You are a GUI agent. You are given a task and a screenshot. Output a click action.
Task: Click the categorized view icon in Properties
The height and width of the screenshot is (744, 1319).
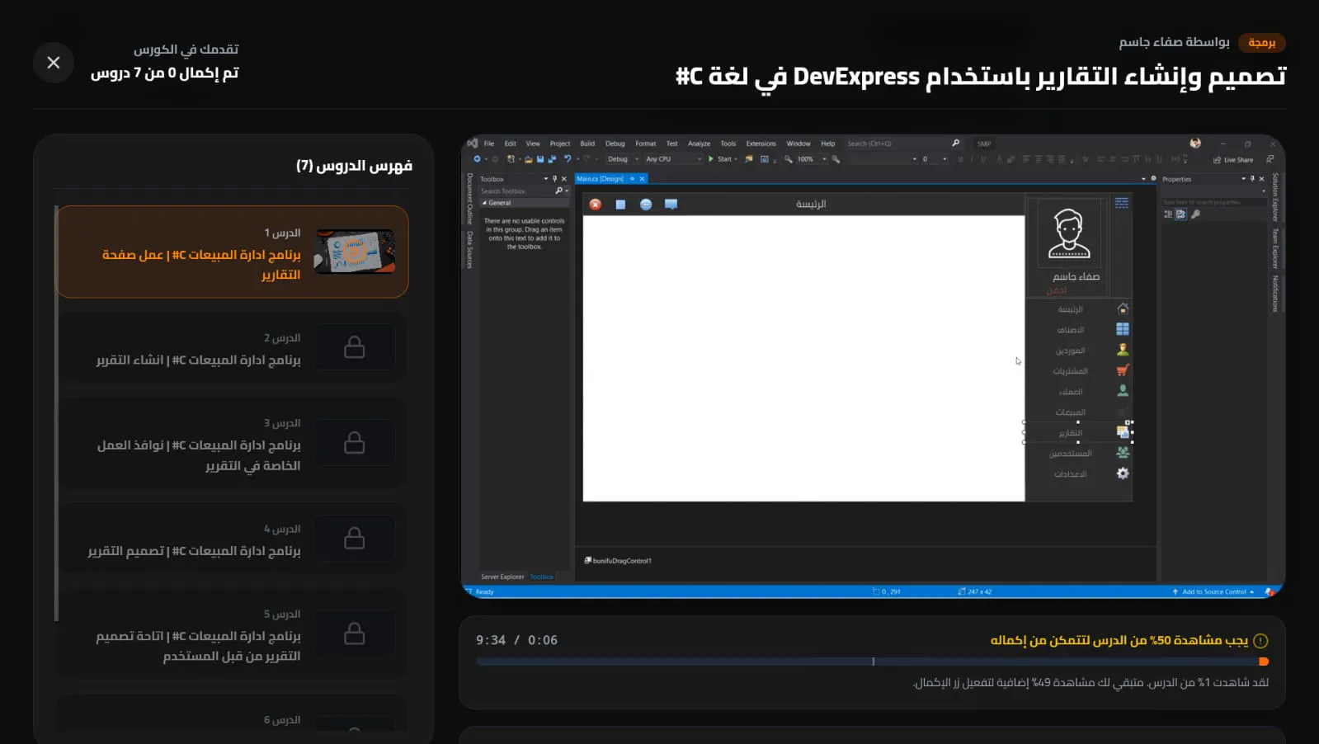(x=1168, y=214)
